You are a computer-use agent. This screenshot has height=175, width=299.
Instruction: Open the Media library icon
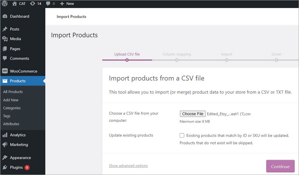coord(5,39)
